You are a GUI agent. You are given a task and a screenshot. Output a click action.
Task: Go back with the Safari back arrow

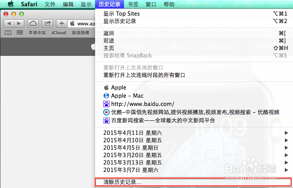9,23
